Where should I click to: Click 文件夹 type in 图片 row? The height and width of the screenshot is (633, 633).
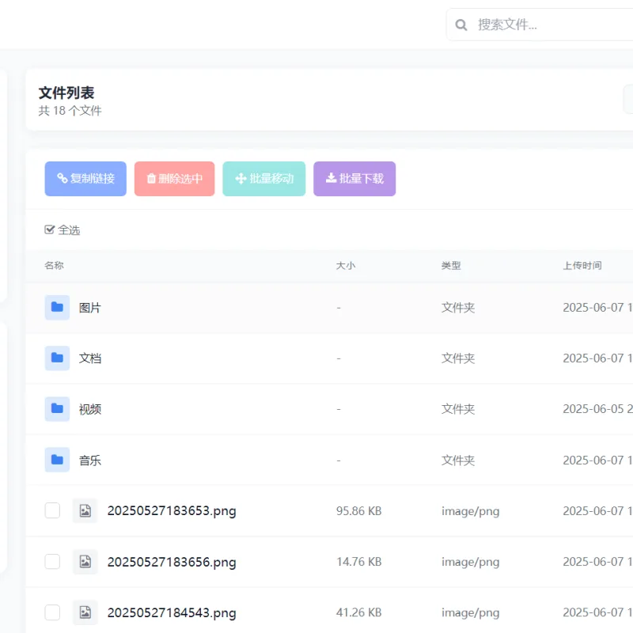458,308
